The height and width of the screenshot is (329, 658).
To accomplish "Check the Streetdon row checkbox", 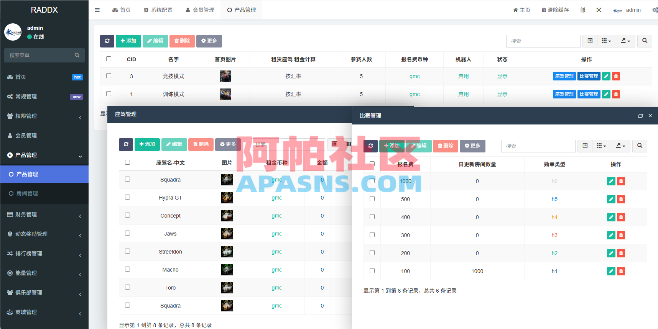I will coord(128,251).
